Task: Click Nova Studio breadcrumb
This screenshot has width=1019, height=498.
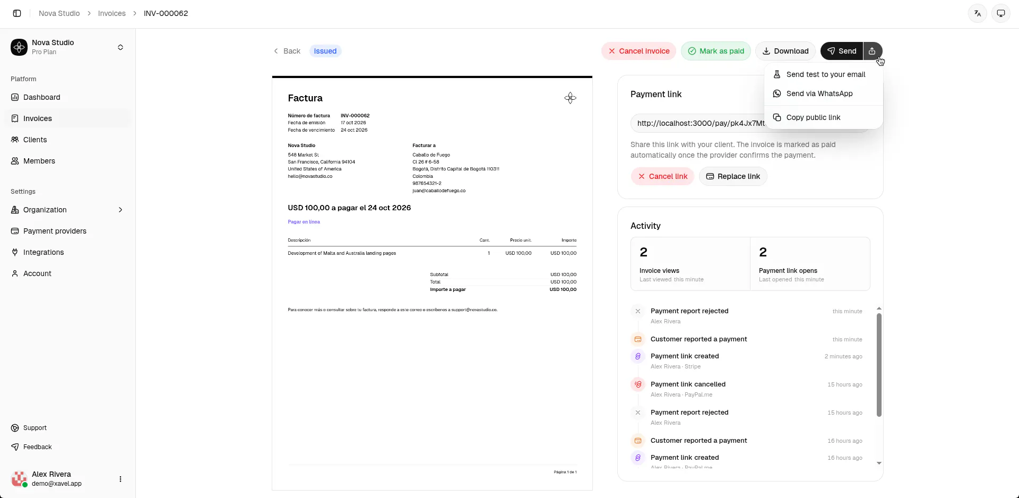Action: [x=59, y=13]
